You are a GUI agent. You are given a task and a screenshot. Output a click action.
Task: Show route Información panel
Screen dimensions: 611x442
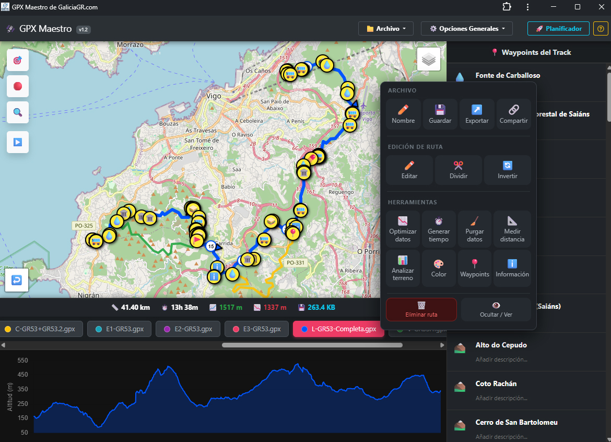(512, 268)
